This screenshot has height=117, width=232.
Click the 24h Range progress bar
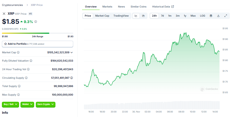37,33
